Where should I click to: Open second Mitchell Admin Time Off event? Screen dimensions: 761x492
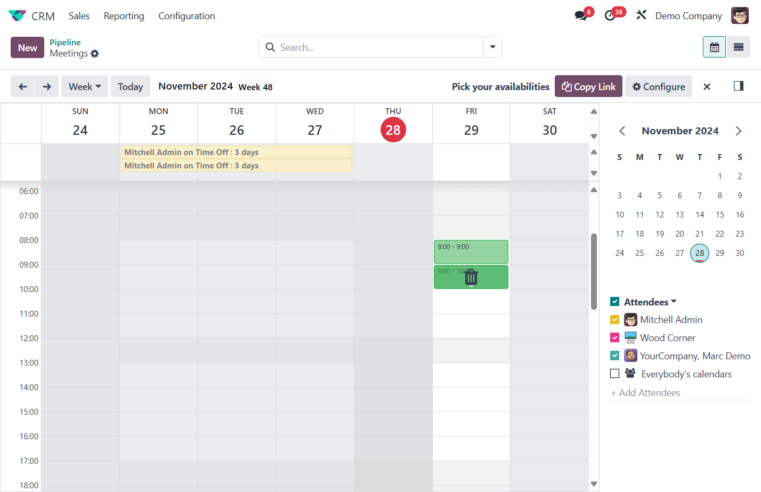(x=237, y=165)
